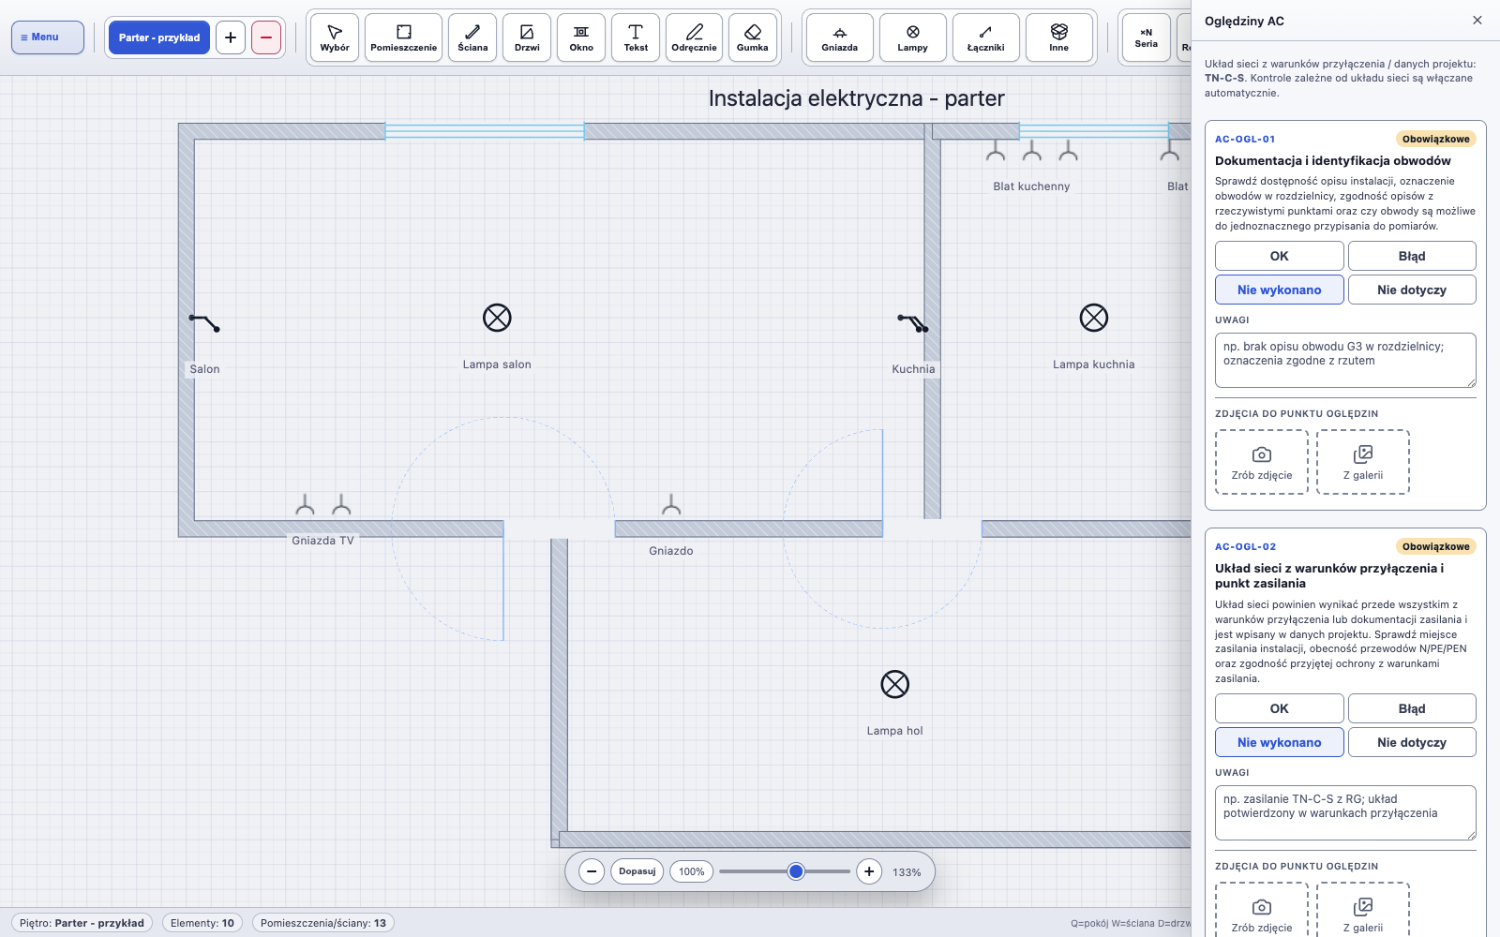
Task: Expand the Inne elements palette
Action: [x=1059, y=37]
